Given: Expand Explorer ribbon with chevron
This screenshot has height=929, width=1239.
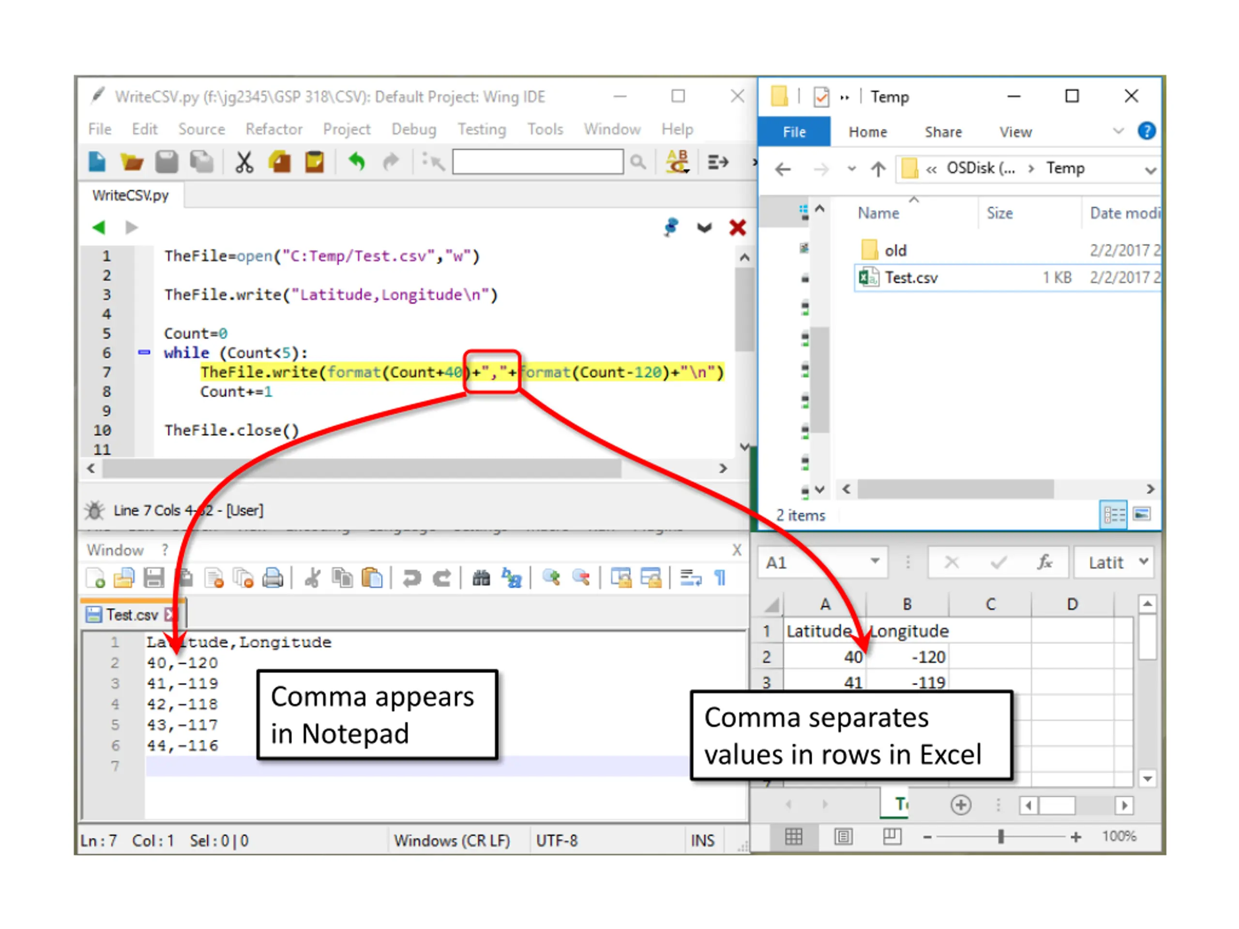Looking at the screenshot, I should 1118,132.
